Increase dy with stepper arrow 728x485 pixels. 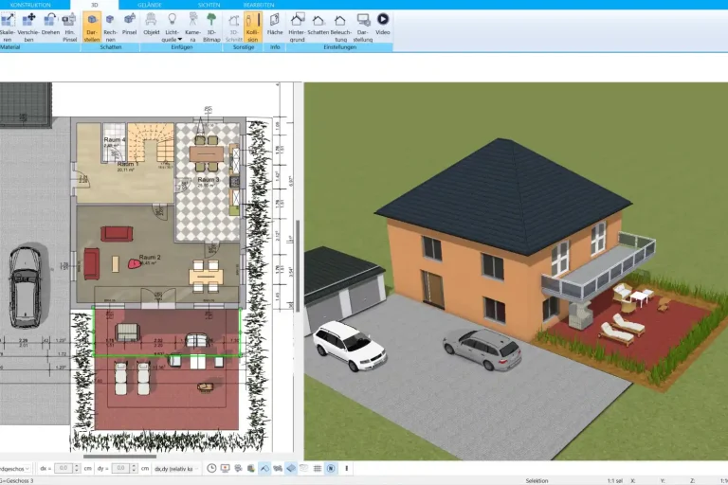click(x=134, y=466)
